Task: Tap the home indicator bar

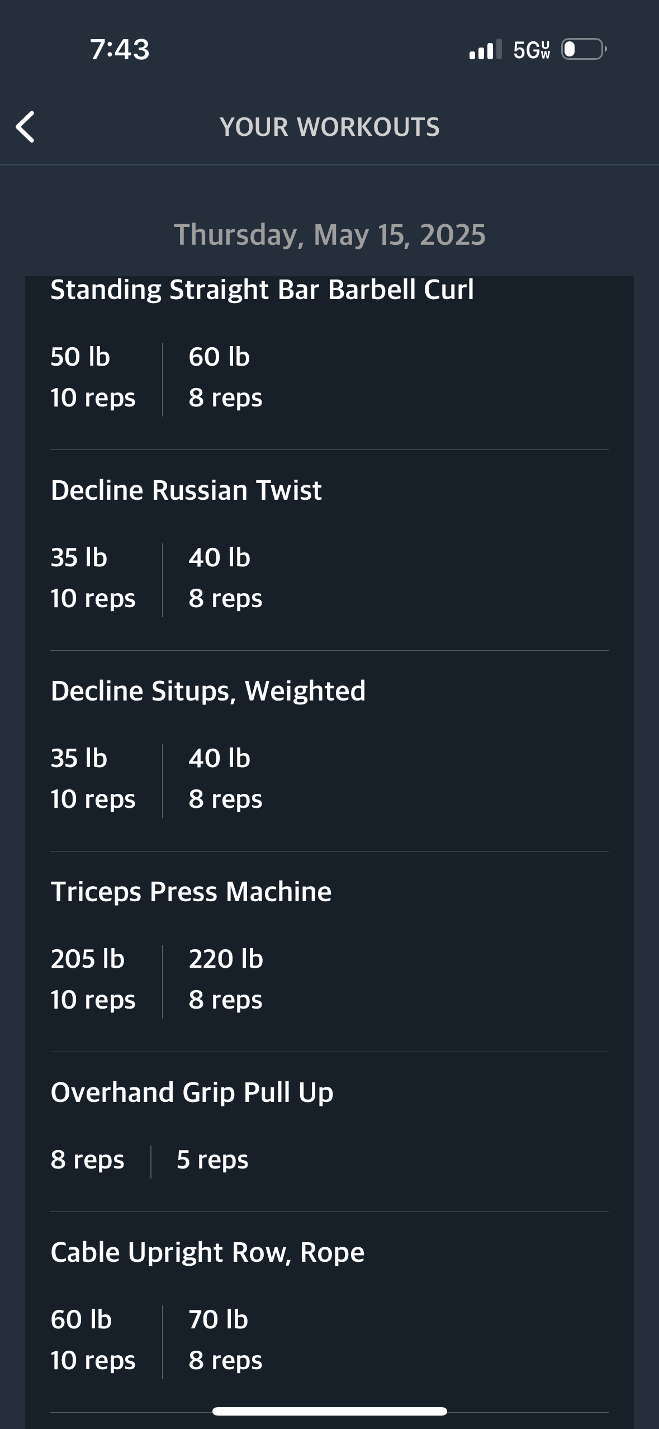Action: coord(330,1411)
